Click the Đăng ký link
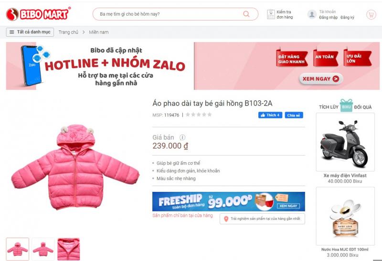Image resolution: width=382 pixels, height=261 pixels. click(x=348, y=17)
